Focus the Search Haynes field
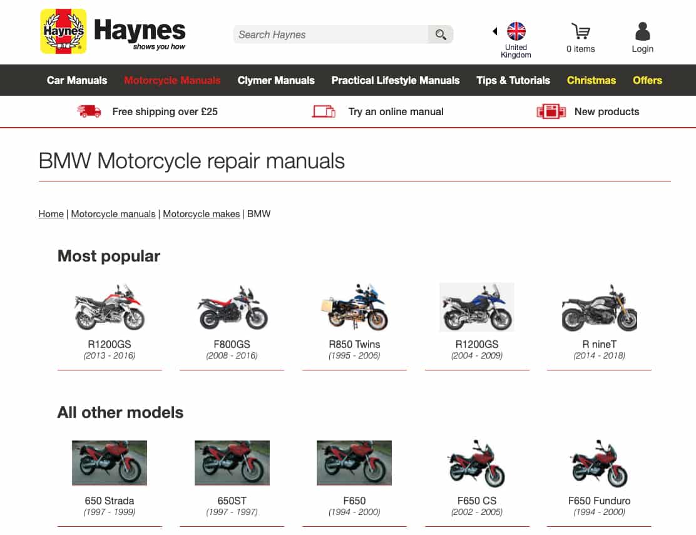Image resolution: width=696 pixels, height=535 pixels. (330, 34)
